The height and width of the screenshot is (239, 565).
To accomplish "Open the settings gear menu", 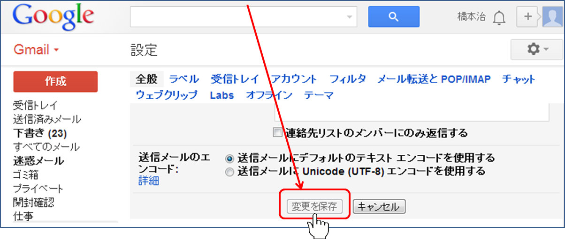I will pyautogui.click(x=537, y=50).
